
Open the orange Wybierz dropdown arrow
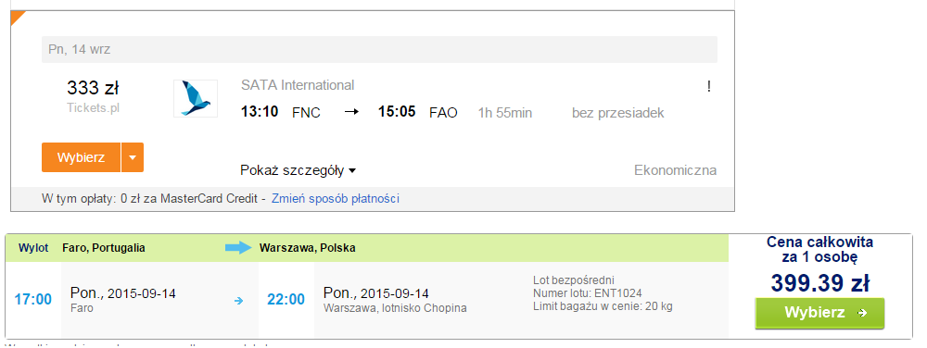point(133,157)
